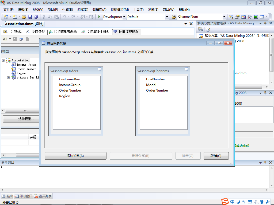The width and height of the screenshot is (274, 205).
Task: Pin the Solution Explorer panel
Action: coord(265,23)
